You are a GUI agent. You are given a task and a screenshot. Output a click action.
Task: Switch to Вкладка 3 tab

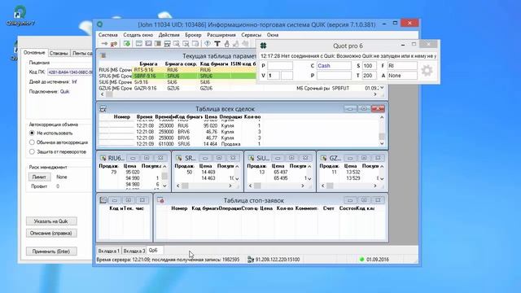[x=134, y=251]
